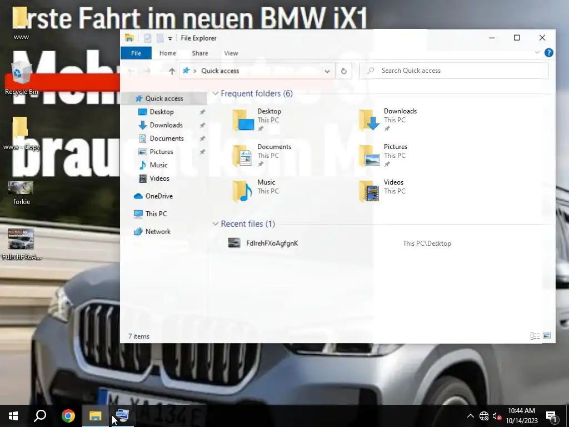Select Pictures in the navigation pane

161,152
